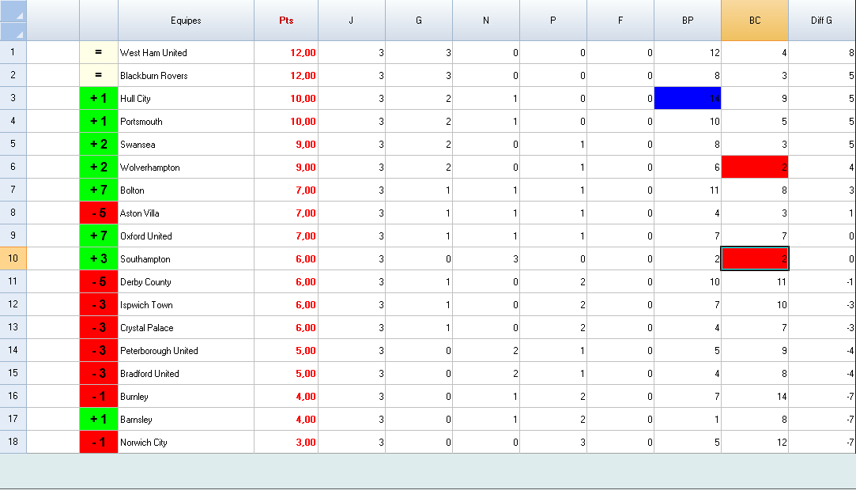Select row header 5

click(13, 144)
